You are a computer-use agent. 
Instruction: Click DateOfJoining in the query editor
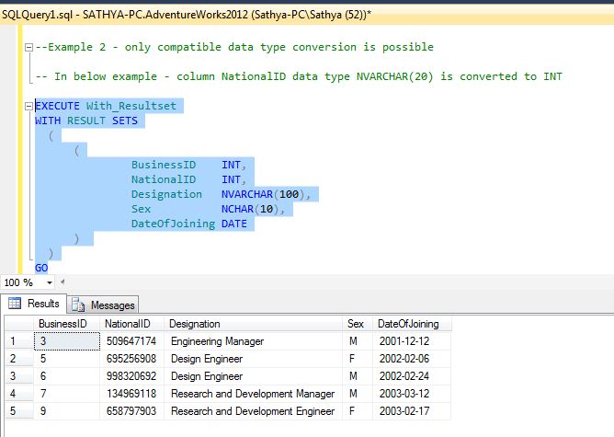[x=173, y=224]
